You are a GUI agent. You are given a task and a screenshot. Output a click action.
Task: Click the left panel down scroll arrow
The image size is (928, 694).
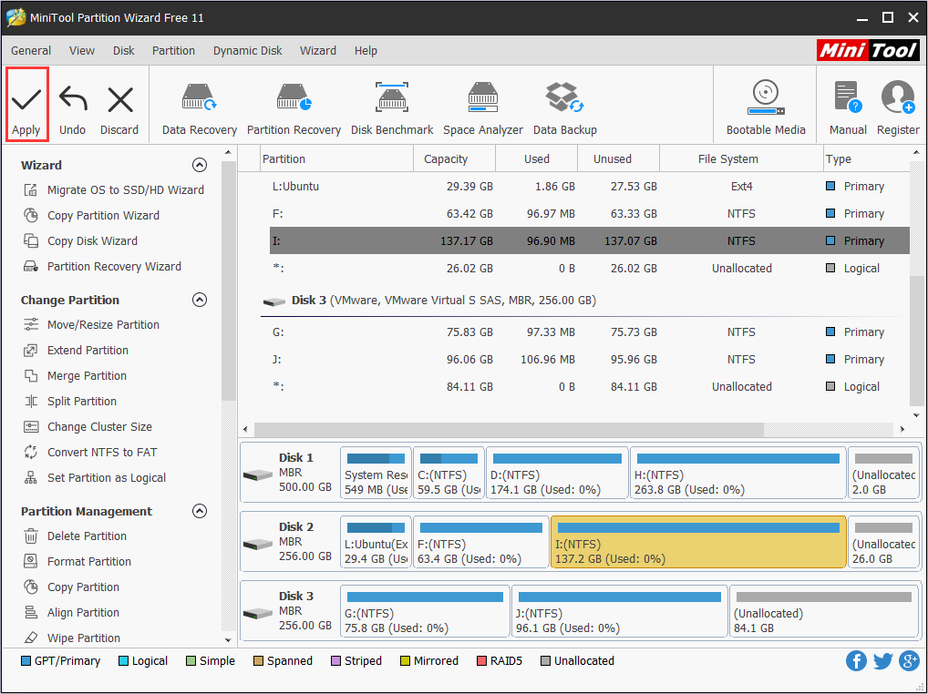[229, 640]
